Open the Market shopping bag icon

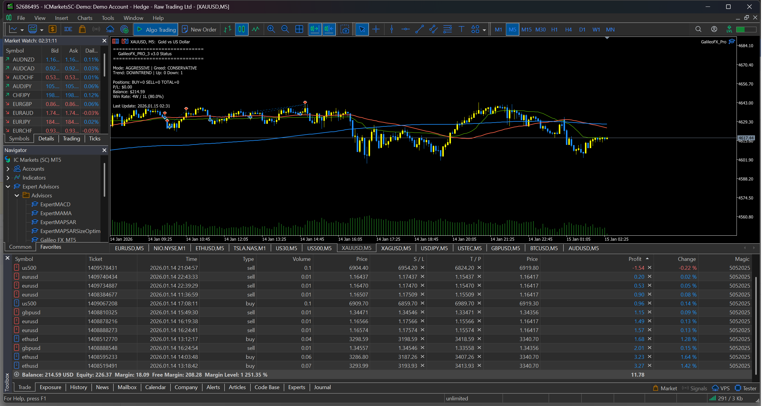point(82,29)
